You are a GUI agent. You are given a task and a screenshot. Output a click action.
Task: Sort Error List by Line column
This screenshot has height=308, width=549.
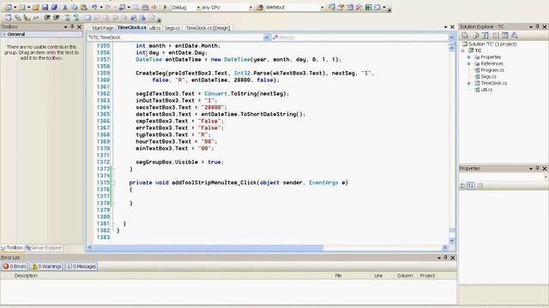click(378, 275)
